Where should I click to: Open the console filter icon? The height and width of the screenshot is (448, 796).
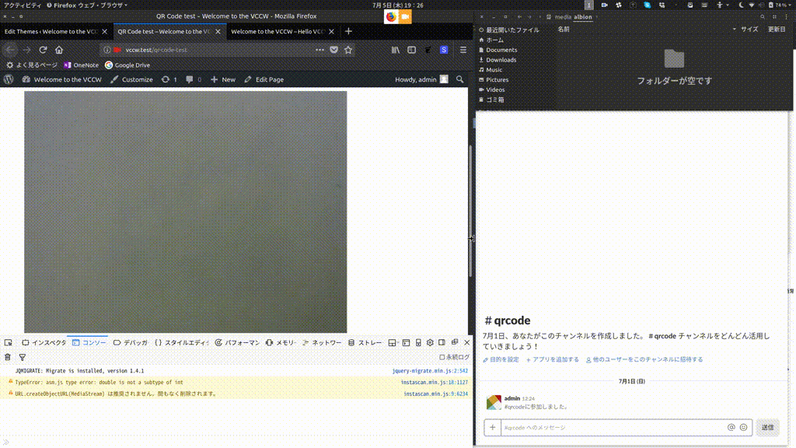pyautogui.click(x=22, y=357)
